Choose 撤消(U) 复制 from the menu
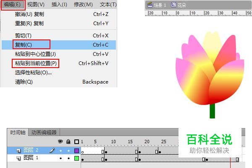This screenshot has width=252, height=168. click(59, 14)
